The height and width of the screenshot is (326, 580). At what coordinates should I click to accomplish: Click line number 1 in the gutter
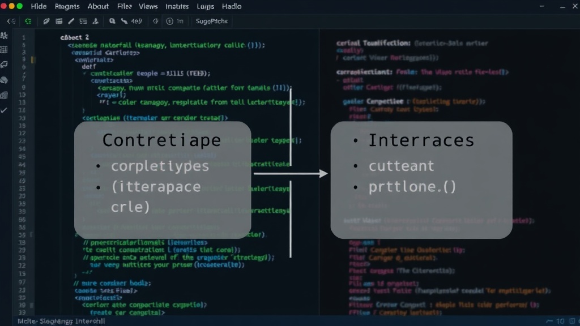click(x=24, y=37)
